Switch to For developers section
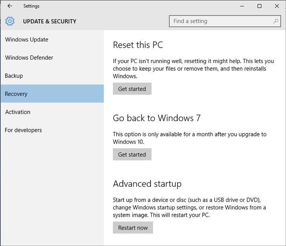Image resolution: width=286 pixels, height=246 pixels. pos(23,130)
